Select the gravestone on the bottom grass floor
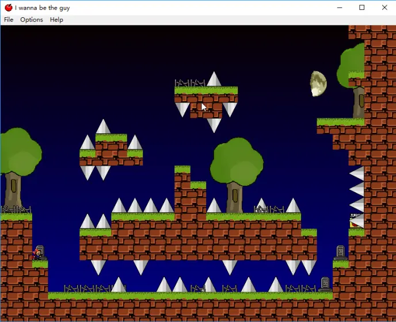The image size is (396, 322). [x=325, y=283]
